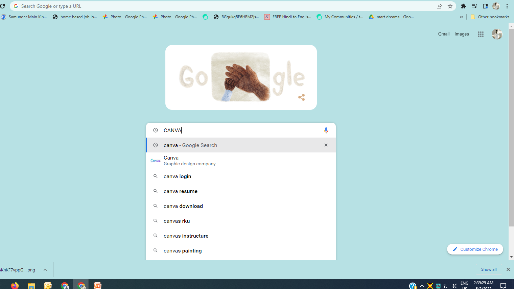
Task: Open Firefox from the taskbar
Action: tap(15, 286)
